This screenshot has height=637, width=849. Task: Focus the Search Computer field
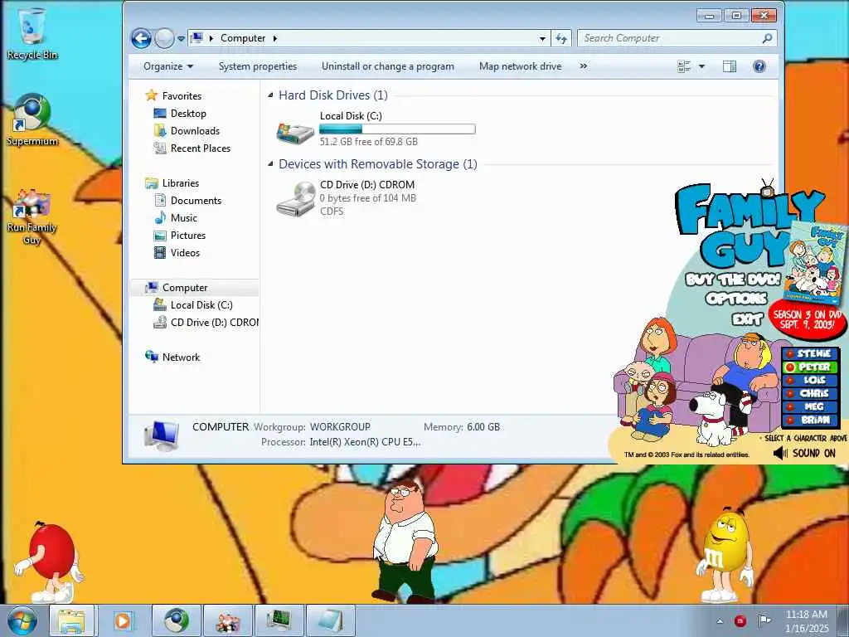coord(677,38)
